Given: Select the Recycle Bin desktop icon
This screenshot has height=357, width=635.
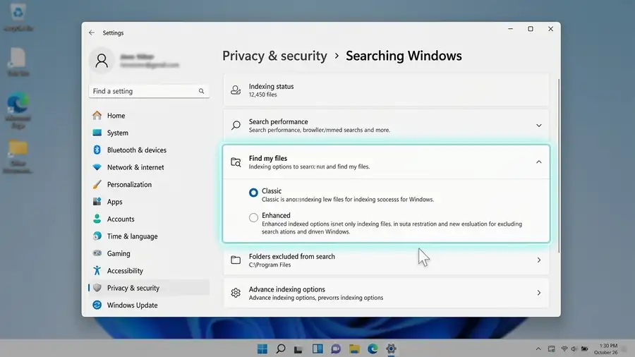Looking at the screenshot, I should point(18,18).
